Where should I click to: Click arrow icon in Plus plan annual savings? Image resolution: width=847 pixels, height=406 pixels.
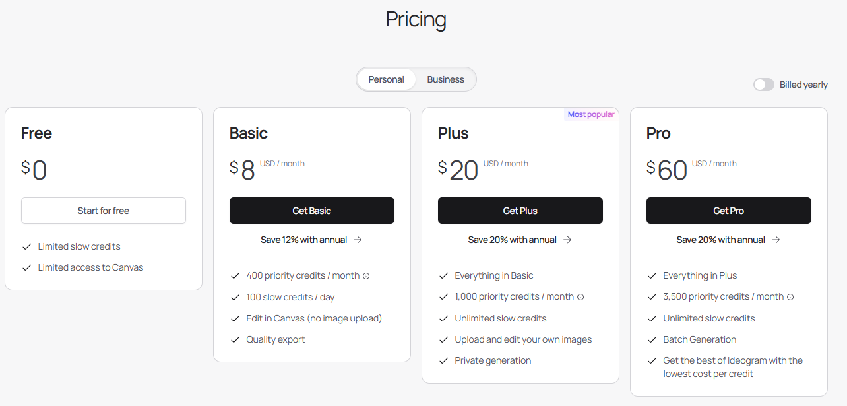pyautogui.click(x=567, y=240)
